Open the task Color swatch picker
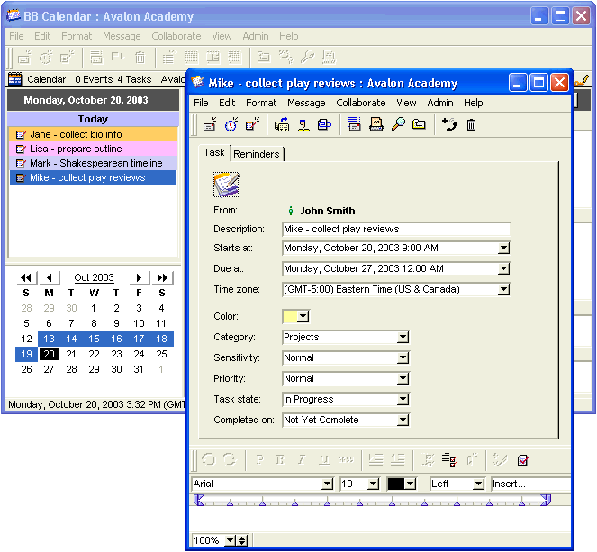The height and width of the screenshot is (552, 597). pos(303,316)
